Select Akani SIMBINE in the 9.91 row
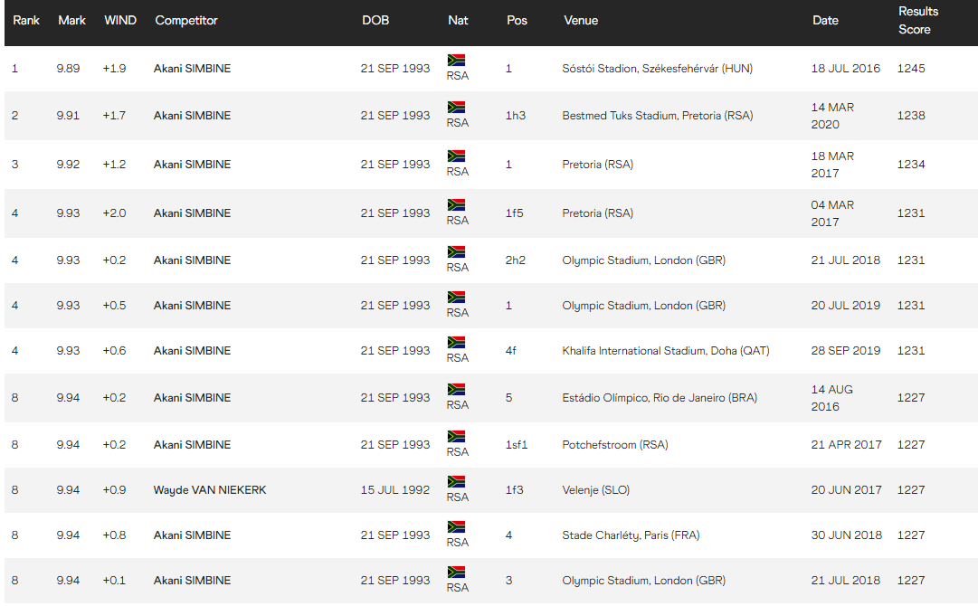978x606 pixels. point(192,116)
